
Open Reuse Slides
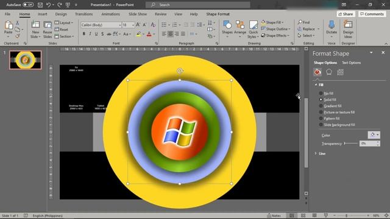tap(48, 30)
